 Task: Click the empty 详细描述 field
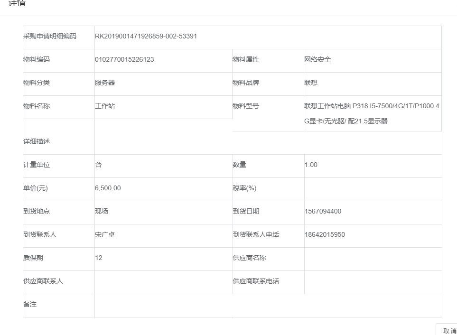[268, 142]
